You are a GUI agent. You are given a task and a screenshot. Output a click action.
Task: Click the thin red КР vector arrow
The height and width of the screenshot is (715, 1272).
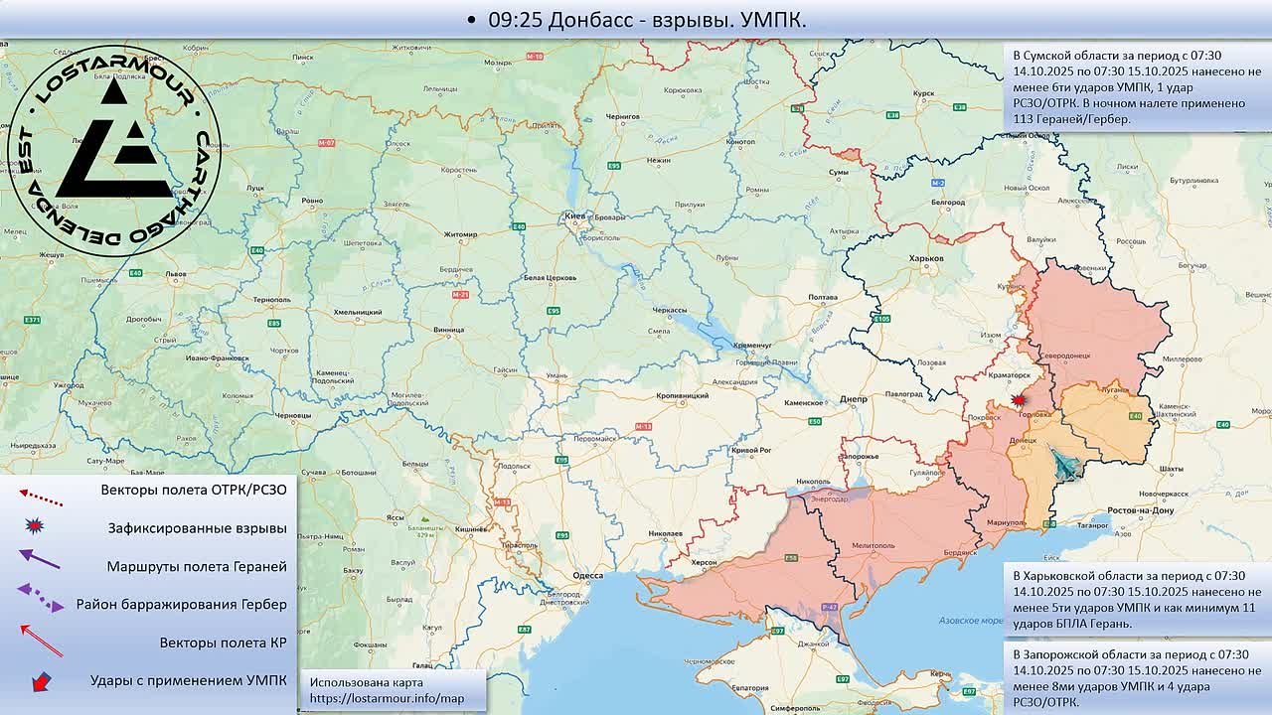[41, 640]
